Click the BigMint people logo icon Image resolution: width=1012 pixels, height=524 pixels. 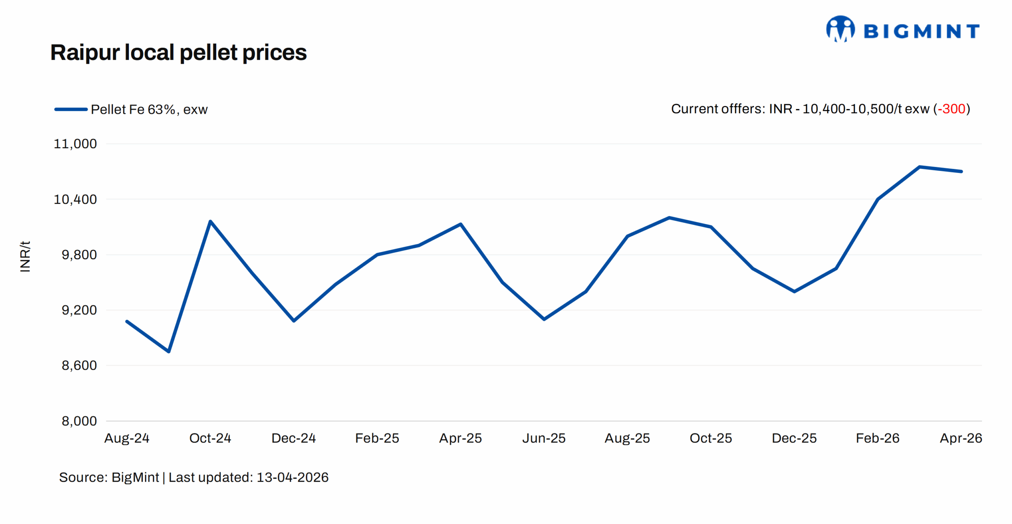(x=840, y=29)
